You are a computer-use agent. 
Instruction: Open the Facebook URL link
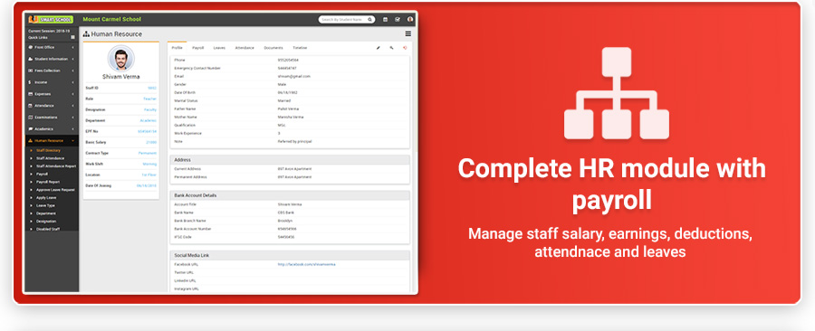(307, 264)
